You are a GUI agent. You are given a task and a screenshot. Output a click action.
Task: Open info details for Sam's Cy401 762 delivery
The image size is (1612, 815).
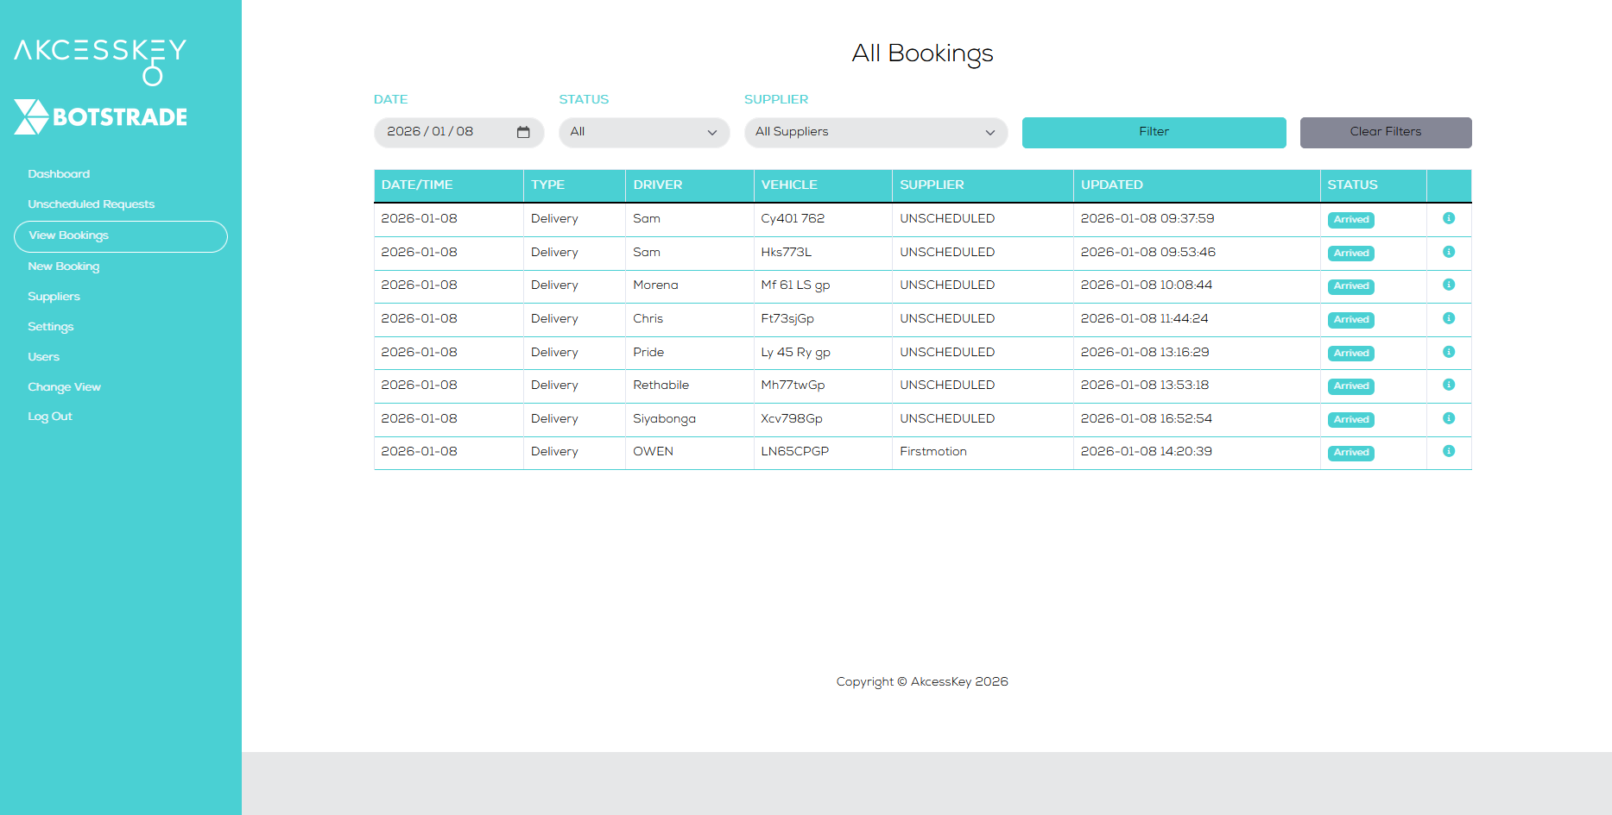[1450, 219]
